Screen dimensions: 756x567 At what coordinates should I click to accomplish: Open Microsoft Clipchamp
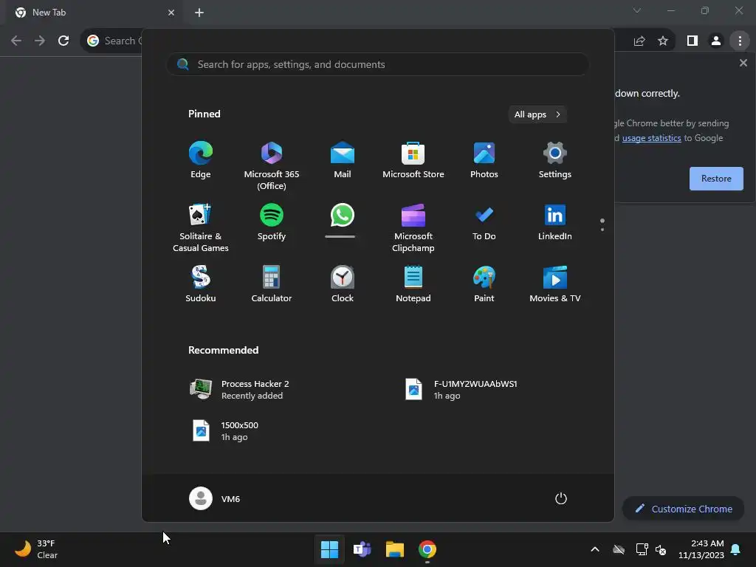click(x=413, y=228)
